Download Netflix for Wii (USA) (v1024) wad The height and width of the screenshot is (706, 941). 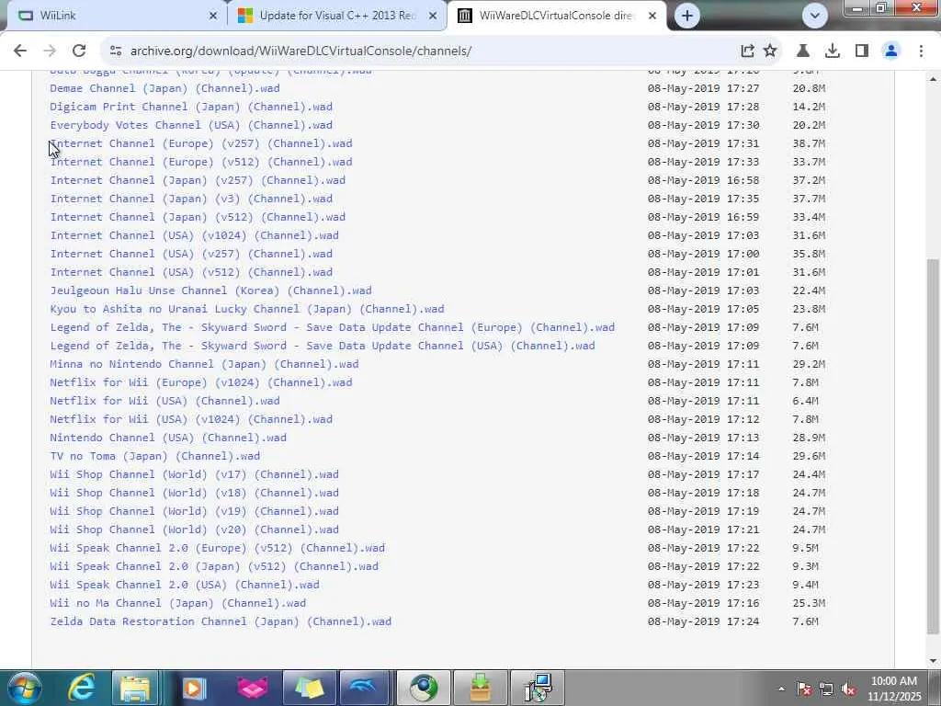pos(191,419)
